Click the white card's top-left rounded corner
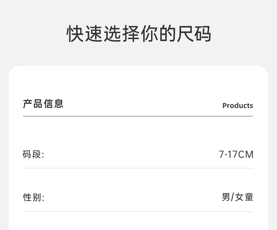The image size is (277, 230). (14, 71)
